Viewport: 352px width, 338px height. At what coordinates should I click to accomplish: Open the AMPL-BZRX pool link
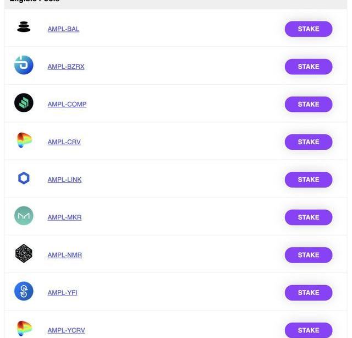click(66, 67)
